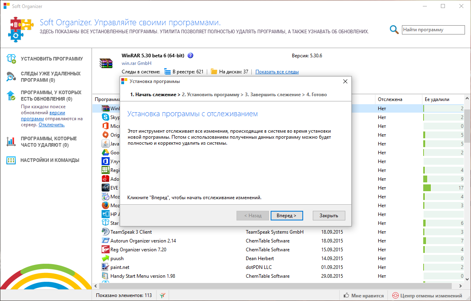Click the settings and commands grid icon
This screenshot has height=301, width=471.
[x=11, y=160]
